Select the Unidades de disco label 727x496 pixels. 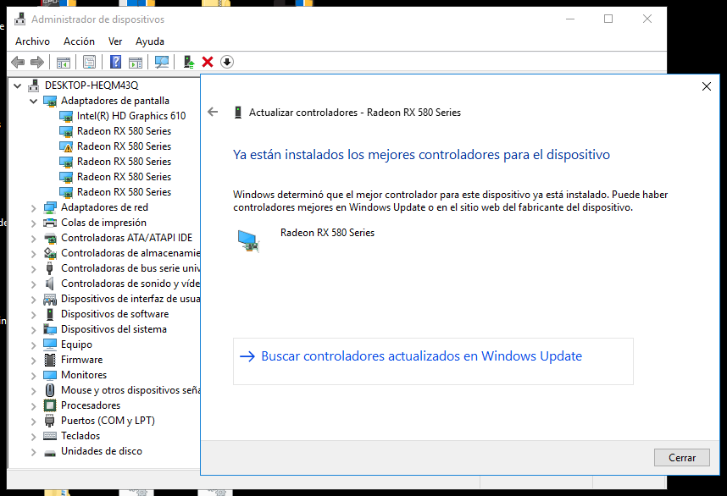102,451
